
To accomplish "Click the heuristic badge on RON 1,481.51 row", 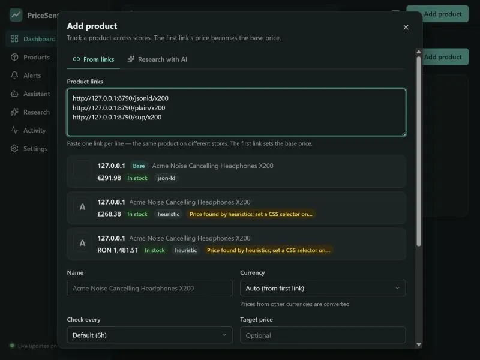I will [186, 250].
